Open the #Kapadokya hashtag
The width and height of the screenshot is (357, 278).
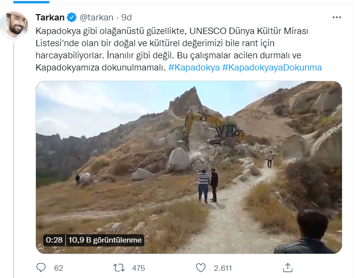pos(194,68)
